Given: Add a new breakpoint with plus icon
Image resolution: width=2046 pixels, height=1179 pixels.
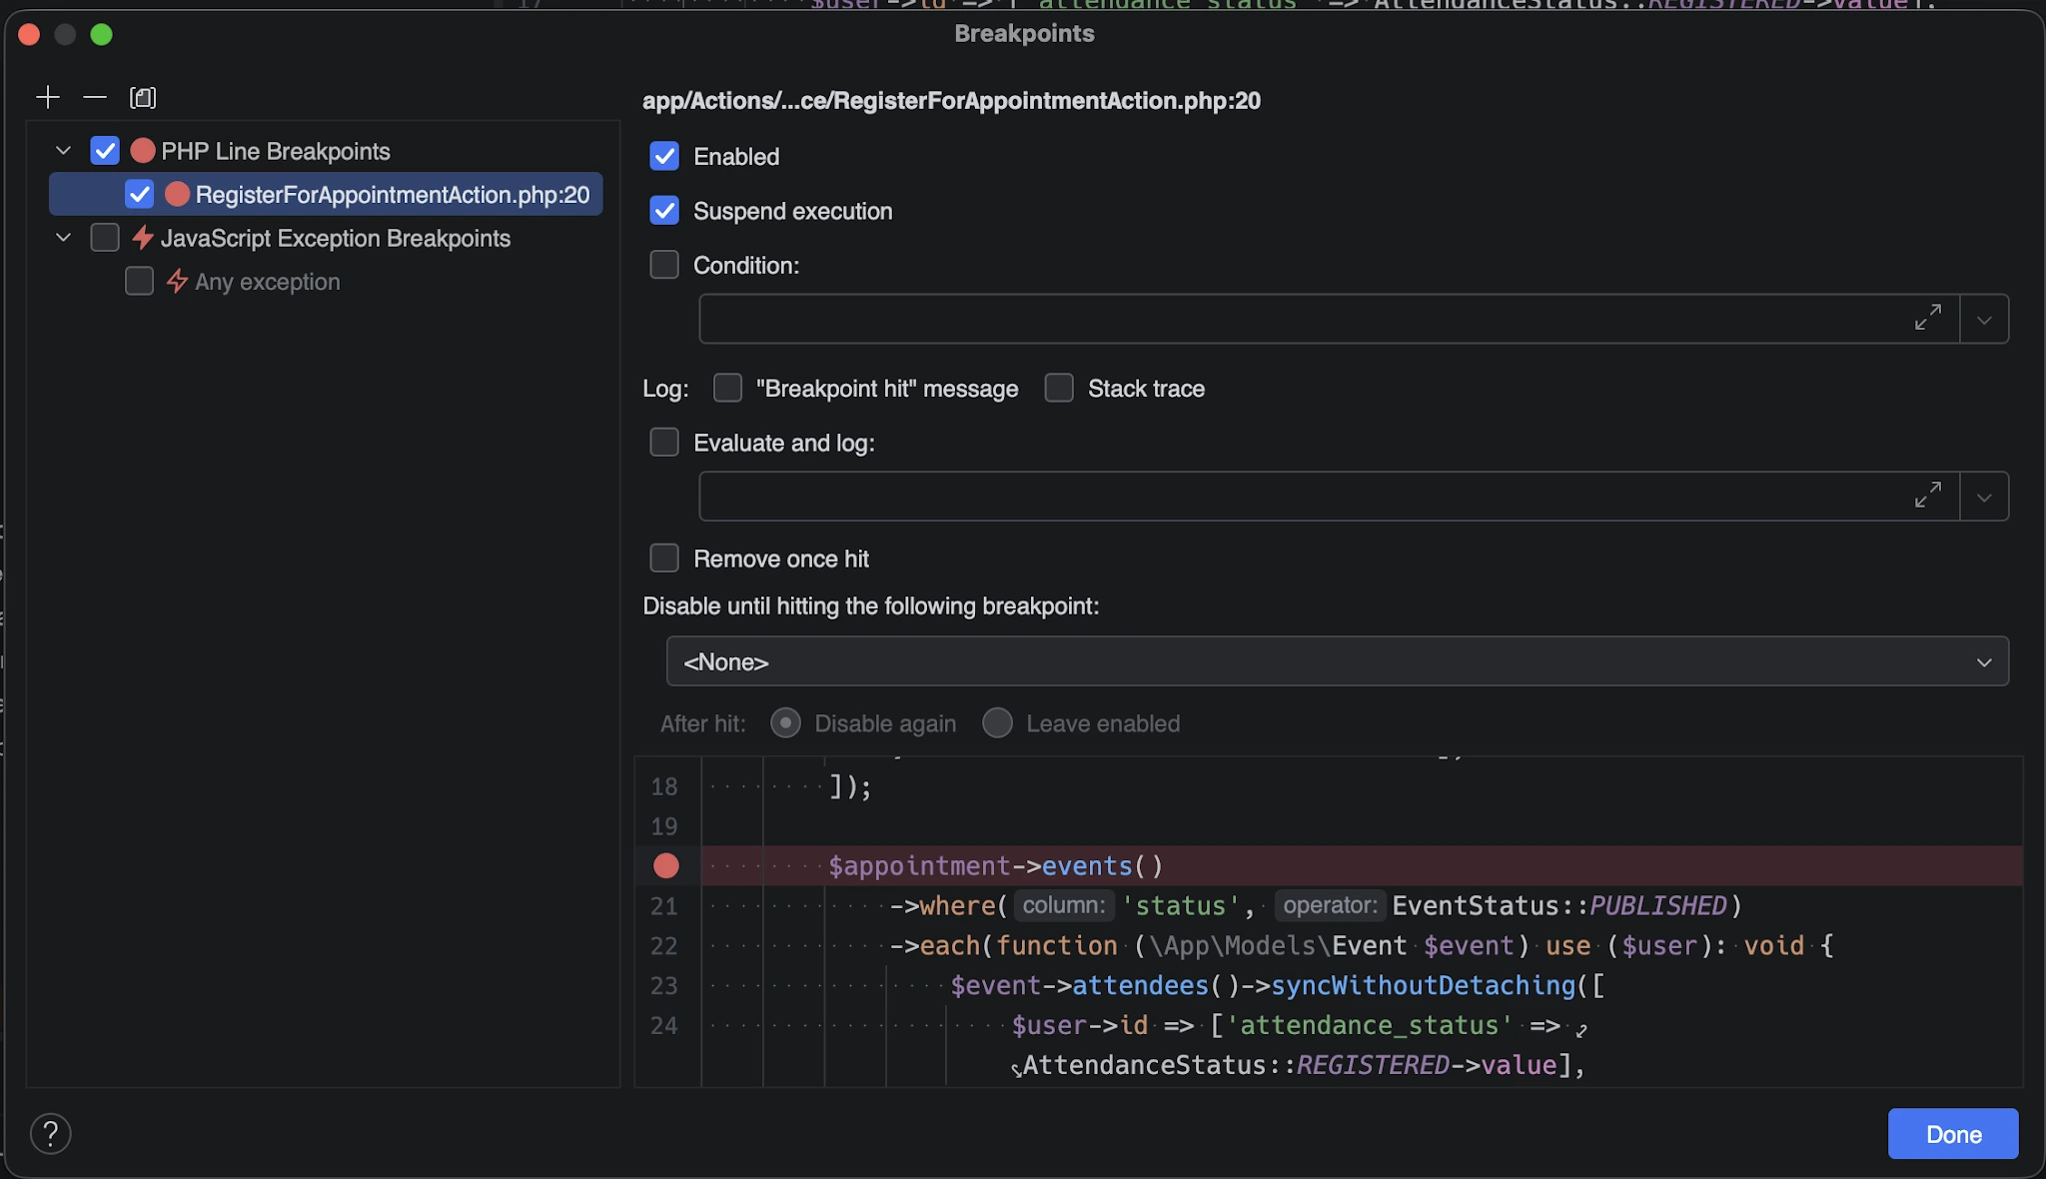Looking at the screenshot, I should (x=48, y=97).
